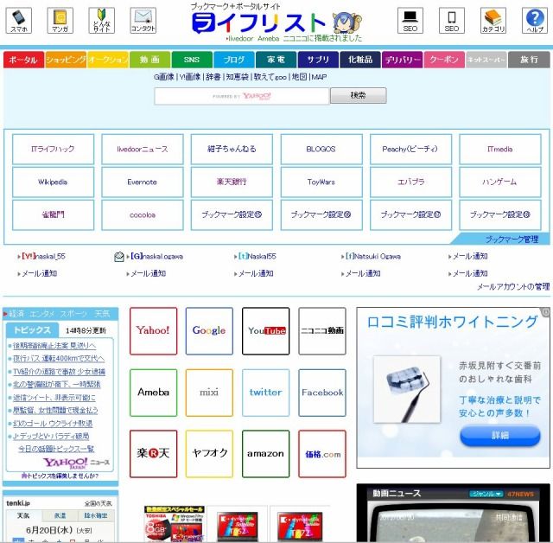
Task: Open the ニコニコ動画 tile
Action: [x=322, y=331]
